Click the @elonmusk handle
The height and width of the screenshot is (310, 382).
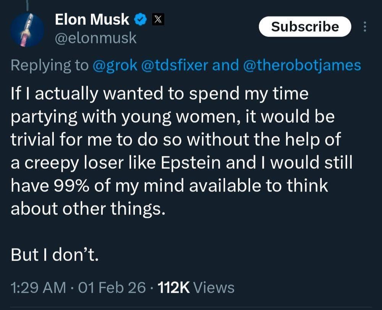[95, 38]
